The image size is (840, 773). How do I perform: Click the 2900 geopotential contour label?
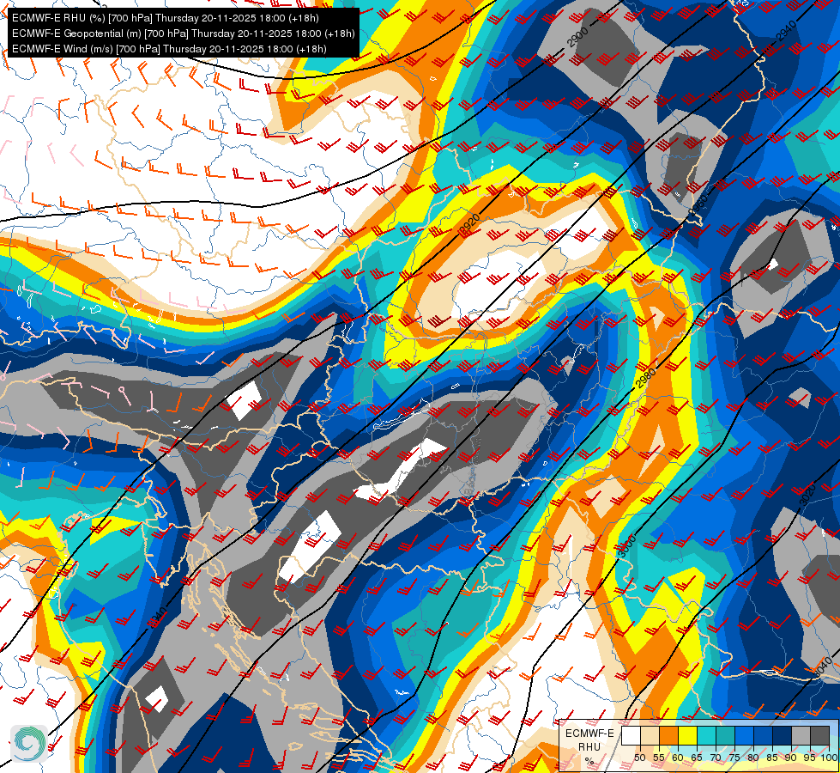coord(577,38)
